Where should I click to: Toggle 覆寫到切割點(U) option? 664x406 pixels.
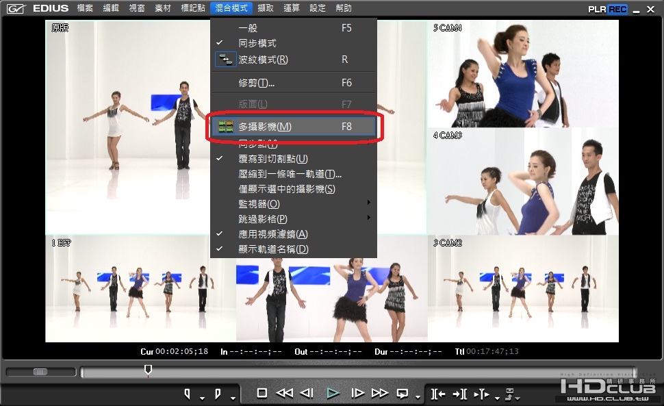[x=294, y=159]
